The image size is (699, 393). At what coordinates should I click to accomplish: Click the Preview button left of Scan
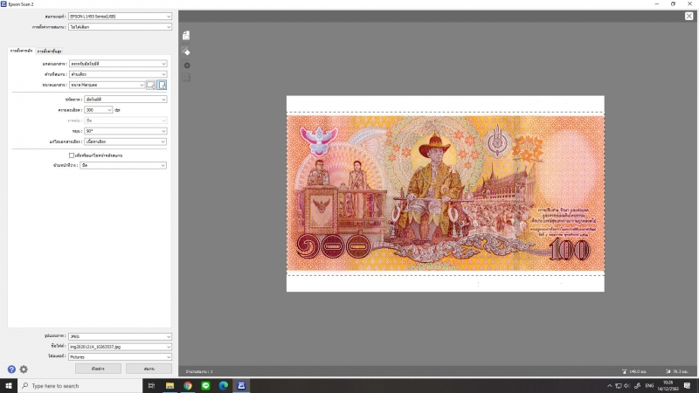click(98, 369)
